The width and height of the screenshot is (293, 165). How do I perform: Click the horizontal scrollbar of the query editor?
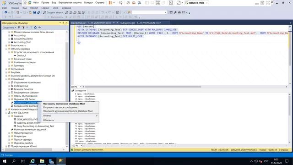[x=143, y=87]
